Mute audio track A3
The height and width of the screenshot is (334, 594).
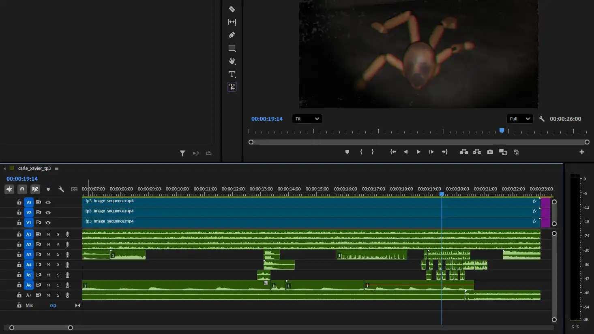[48, 255]
